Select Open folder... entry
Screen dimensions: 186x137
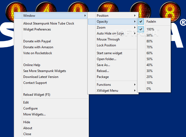[x=113, y=59]
